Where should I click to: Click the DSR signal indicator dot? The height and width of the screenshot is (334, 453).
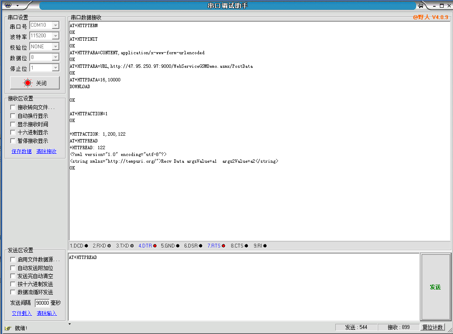coord(201,246)
